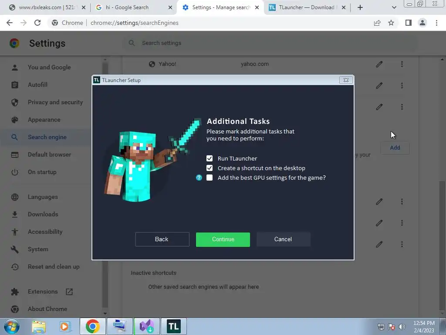446x335 pixels.
Task: Click the address bar URL field
Action: click(x=210, y=23)
